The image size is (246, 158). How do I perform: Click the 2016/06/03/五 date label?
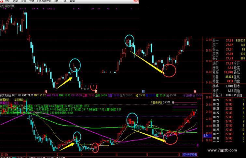click(190, 154)
